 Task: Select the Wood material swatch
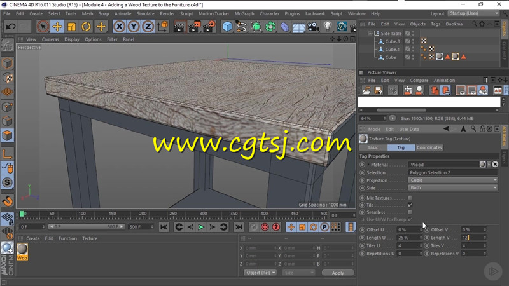[22, 252]
